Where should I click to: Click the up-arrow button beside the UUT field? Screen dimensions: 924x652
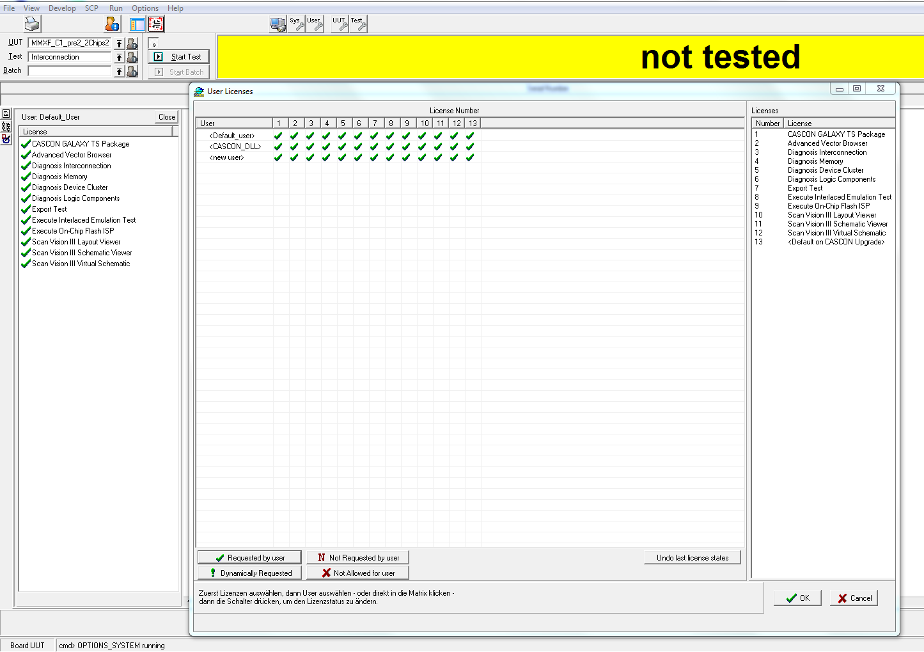click(x=119, y=44)
